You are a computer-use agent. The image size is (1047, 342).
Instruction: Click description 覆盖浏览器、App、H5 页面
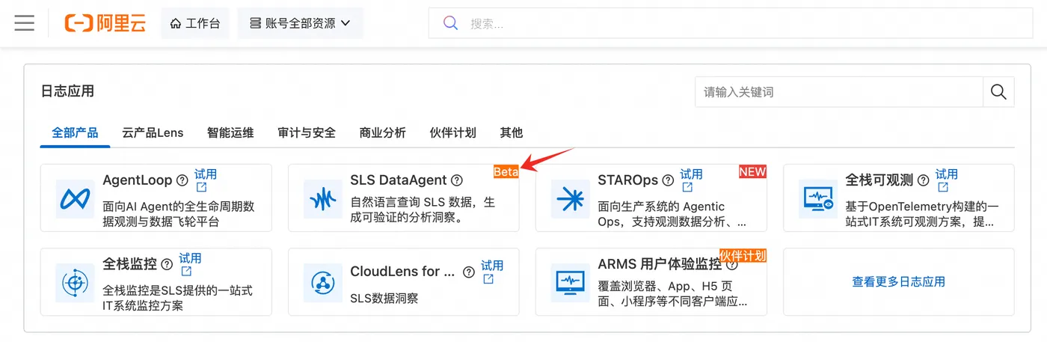pyautogui.click(x=672, y=294)
